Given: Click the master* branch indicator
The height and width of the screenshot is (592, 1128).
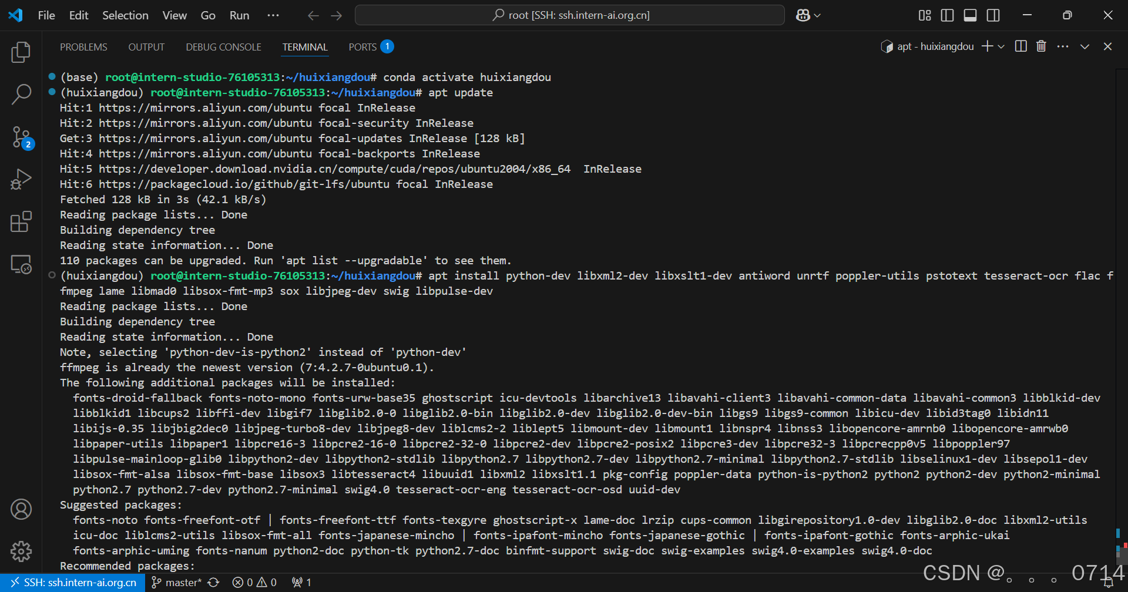Looking at the screenshot, I should (x=177, y=583).
